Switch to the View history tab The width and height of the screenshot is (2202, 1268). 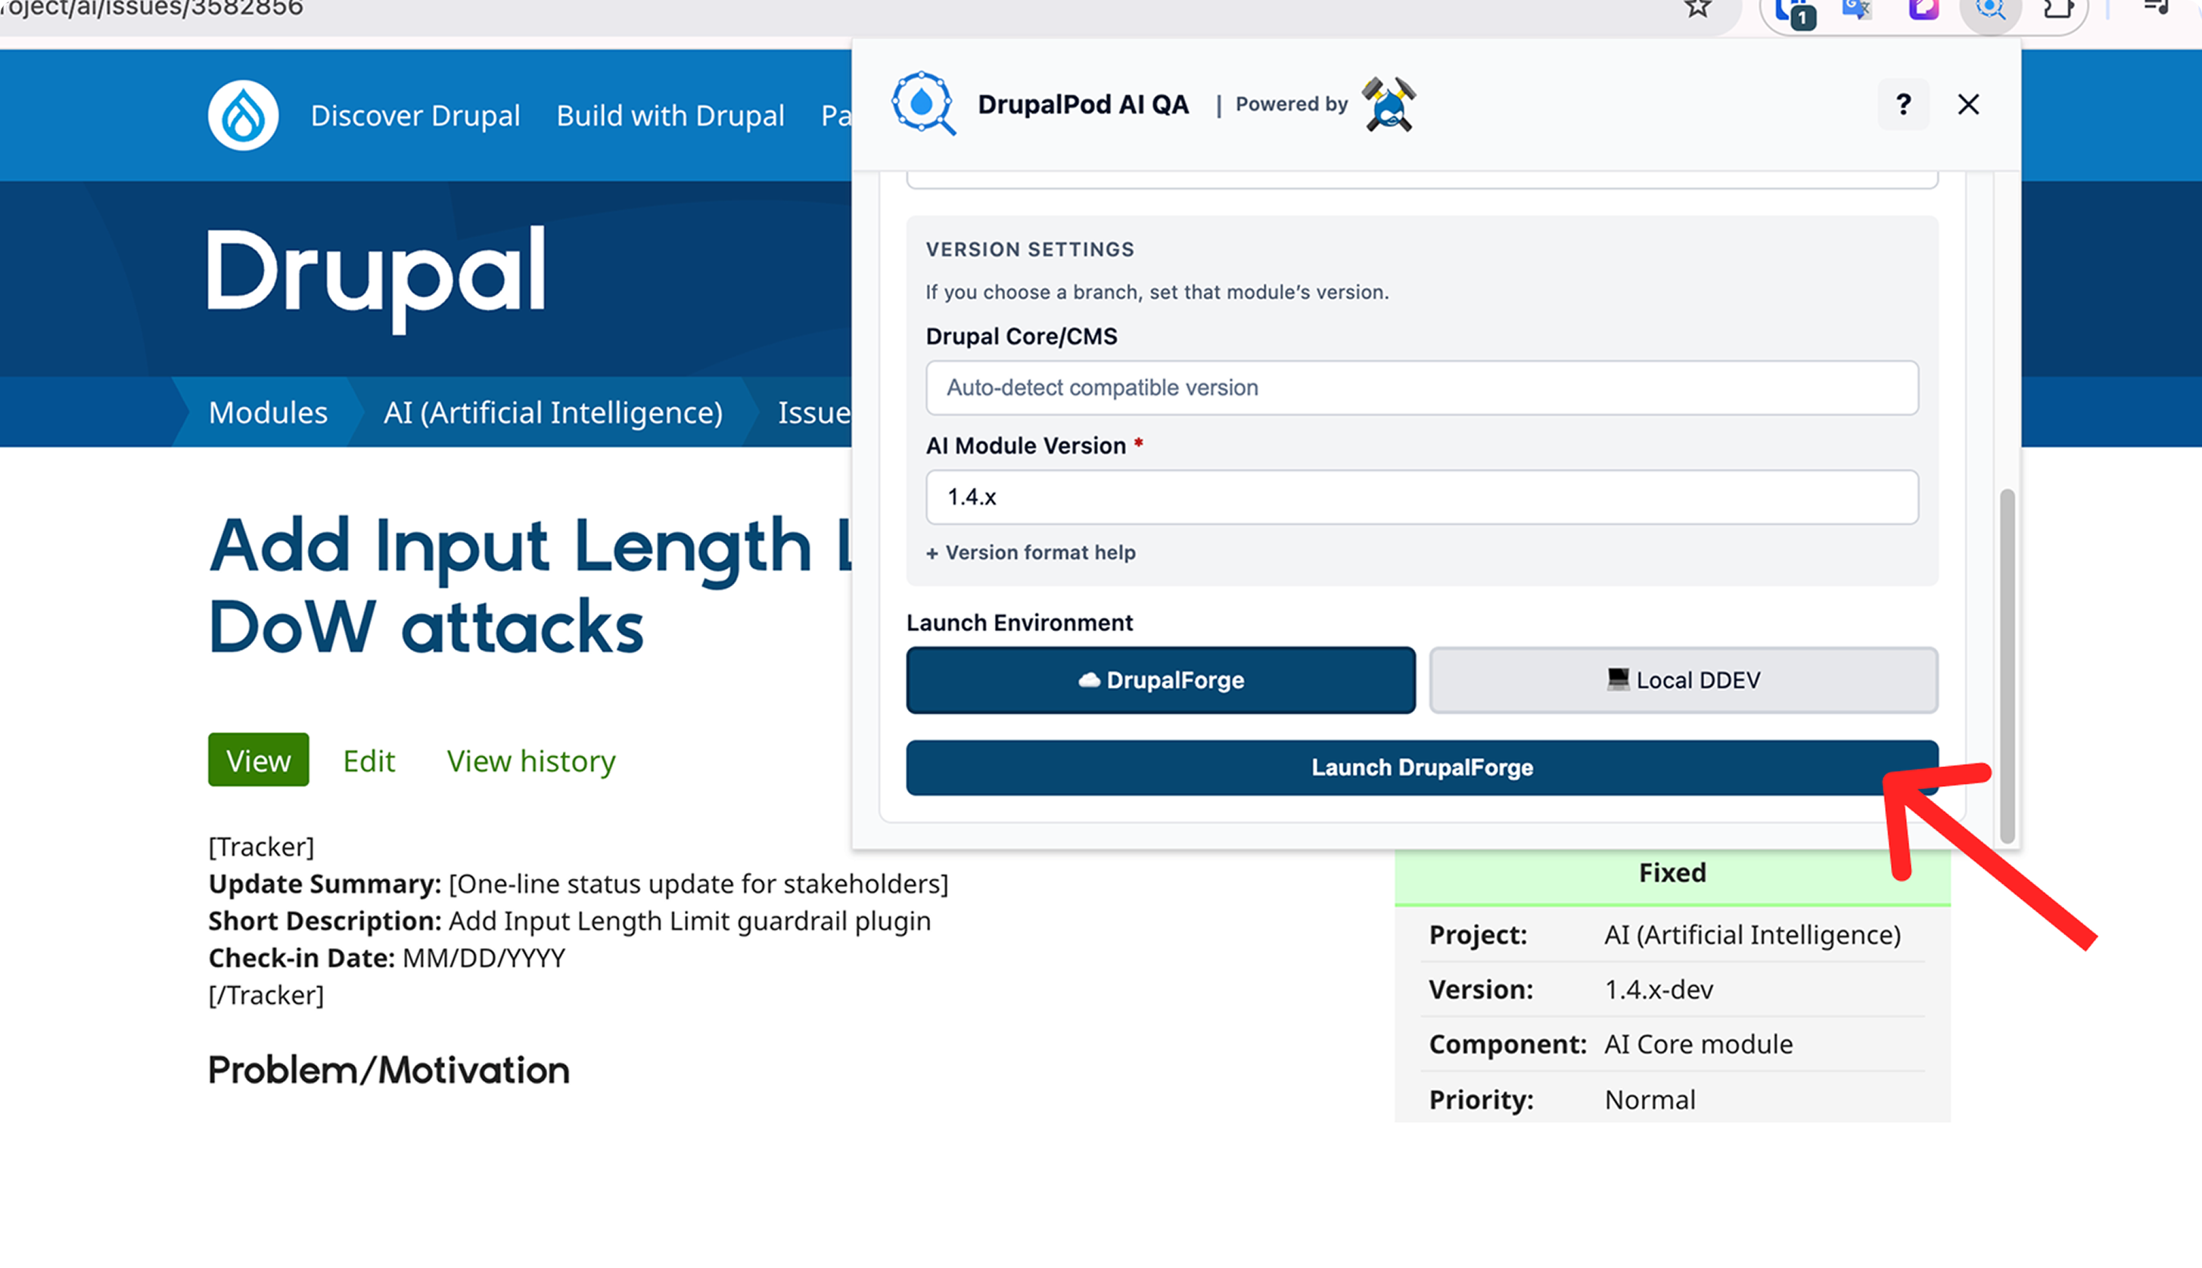[x=531, y=760]
